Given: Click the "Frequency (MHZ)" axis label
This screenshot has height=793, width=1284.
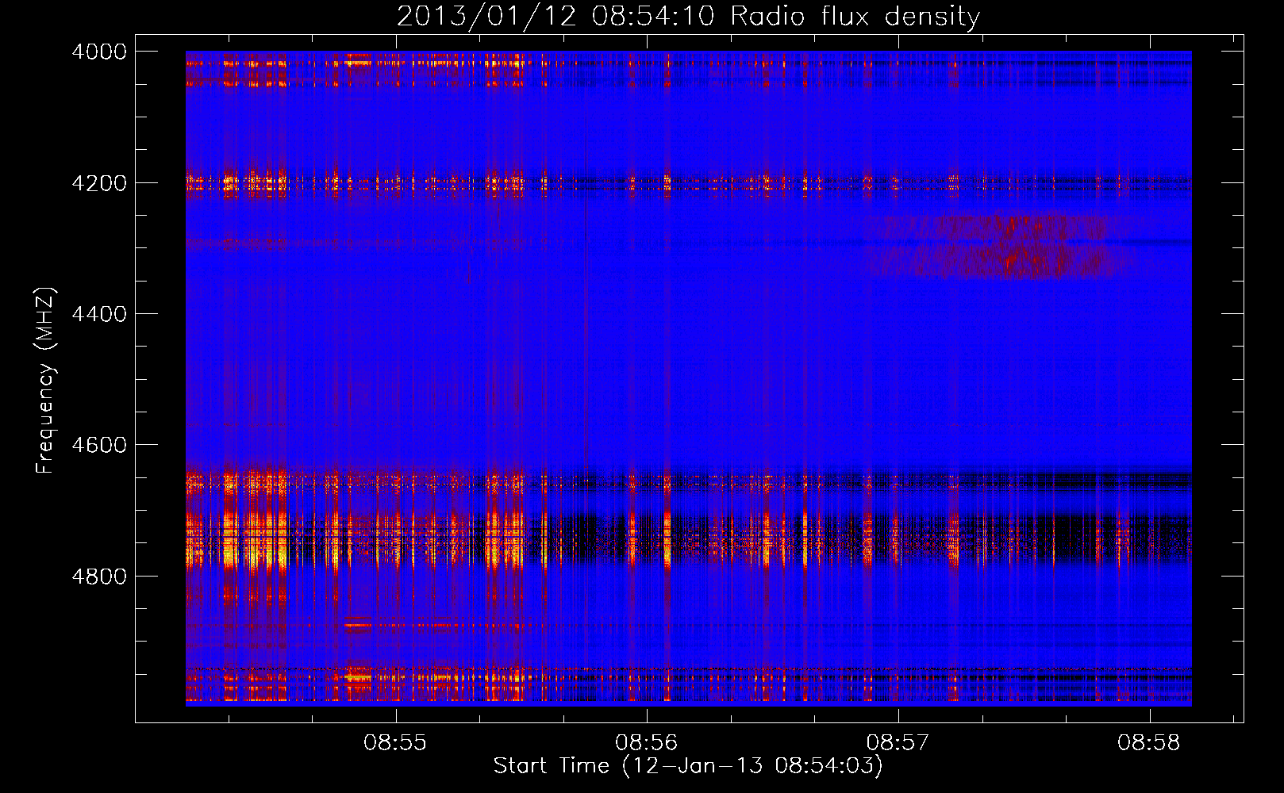Looking at the screenshot, I should [46, 381].
